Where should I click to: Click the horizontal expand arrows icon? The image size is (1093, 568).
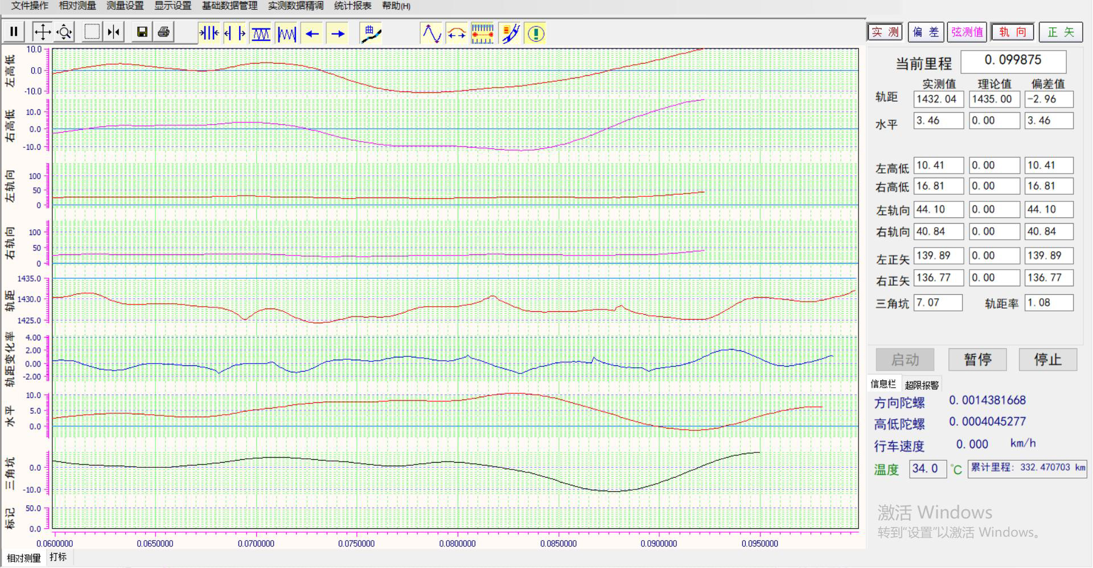(235, 33)
